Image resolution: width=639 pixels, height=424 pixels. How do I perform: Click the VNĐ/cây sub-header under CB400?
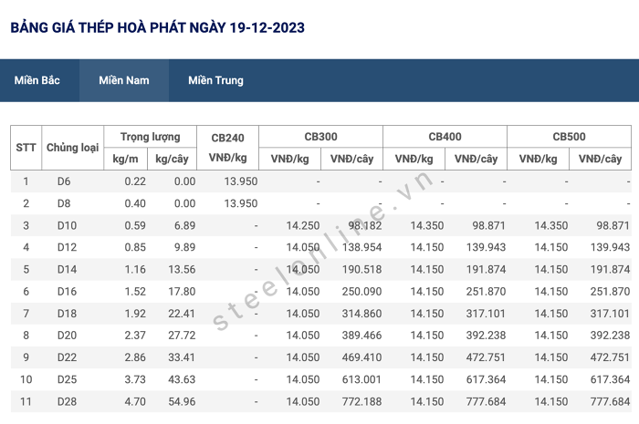coord(476,159)
